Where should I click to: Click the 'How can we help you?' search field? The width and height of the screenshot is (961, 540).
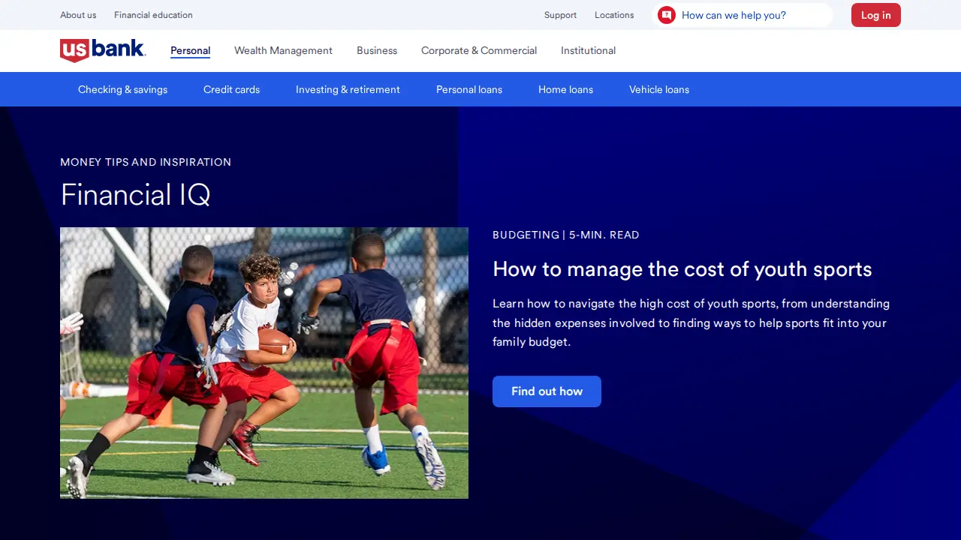[x=743, y=15]
